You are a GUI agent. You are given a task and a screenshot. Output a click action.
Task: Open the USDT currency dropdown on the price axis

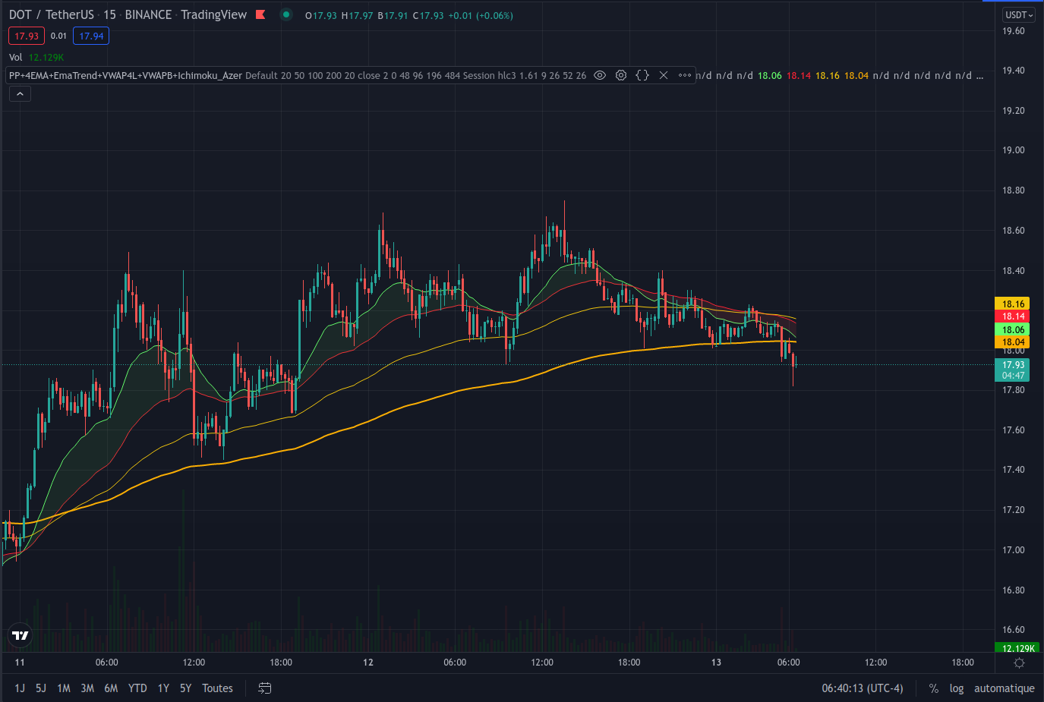(1017, 14)
